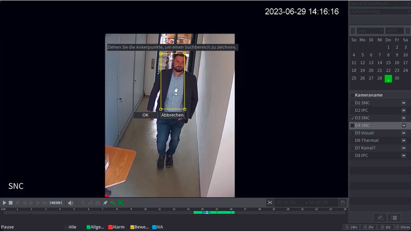Toggle the speaker volume icon
Screen dimensions: 411x232
pyautogui.click(x=70, y=203)
